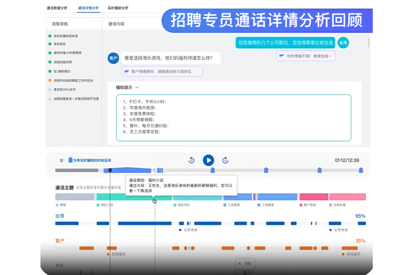Click the 客户 35% talk ratio value
Image resolution: width=414 pixels, height=275 pixels.
pos(360,241)
